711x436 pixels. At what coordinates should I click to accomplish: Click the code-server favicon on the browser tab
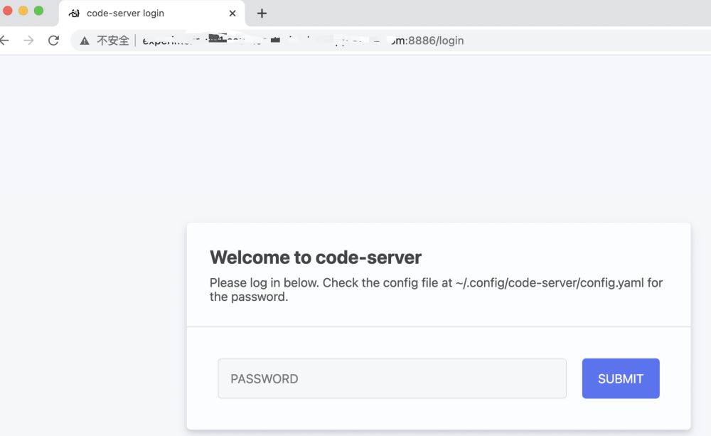(x=74, y=13)
